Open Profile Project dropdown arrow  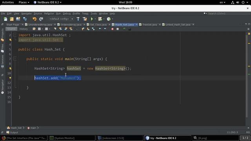[113, 19]
